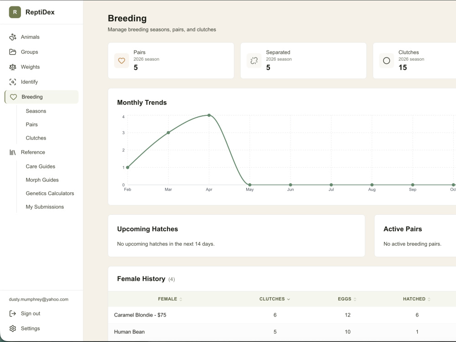
Task: Open the Morph Guides page
Action: (x=42, y=180)
